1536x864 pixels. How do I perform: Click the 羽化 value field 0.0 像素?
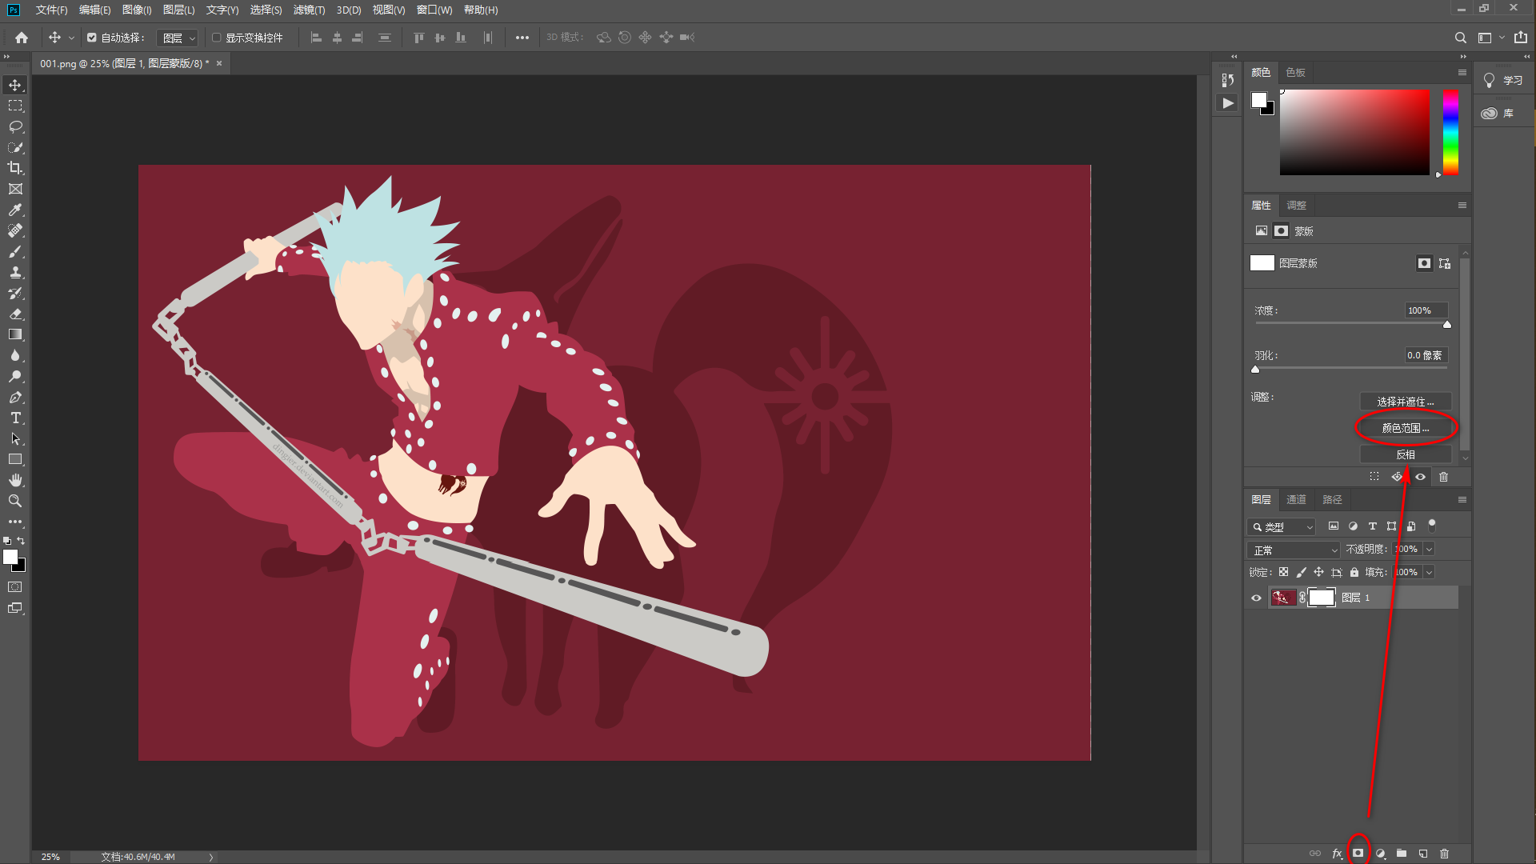(x=1426, y=355)
